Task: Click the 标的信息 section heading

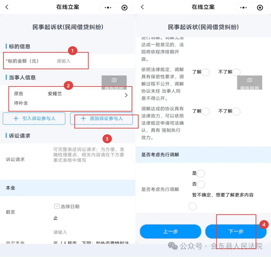Action: coord(20,46)
